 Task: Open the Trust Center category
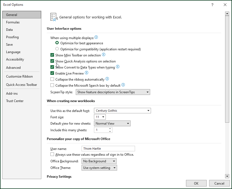tap(22, 101)
